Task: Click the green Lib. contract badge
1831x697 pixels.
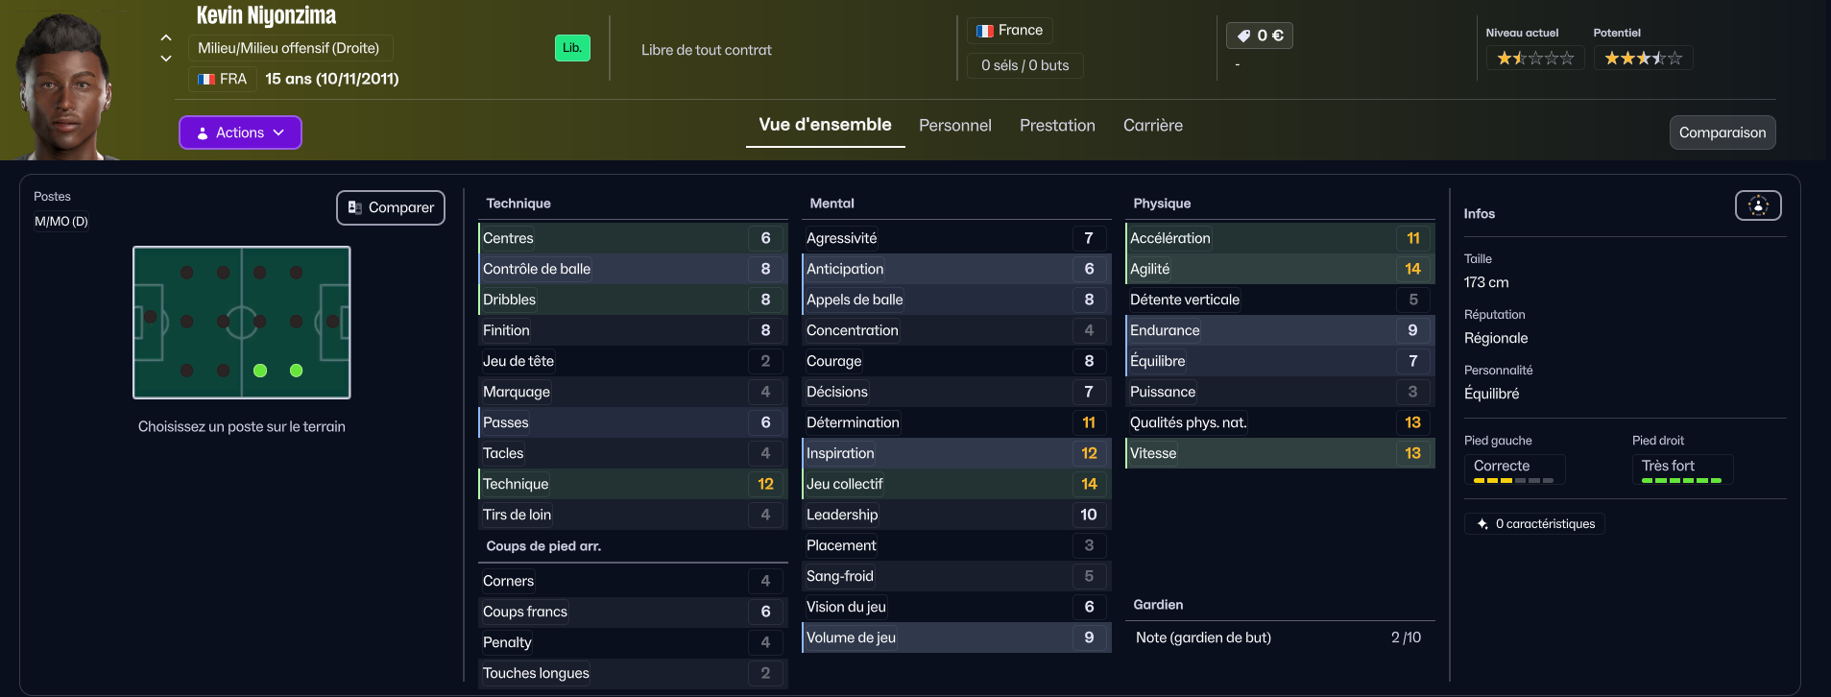Action: 572,48
